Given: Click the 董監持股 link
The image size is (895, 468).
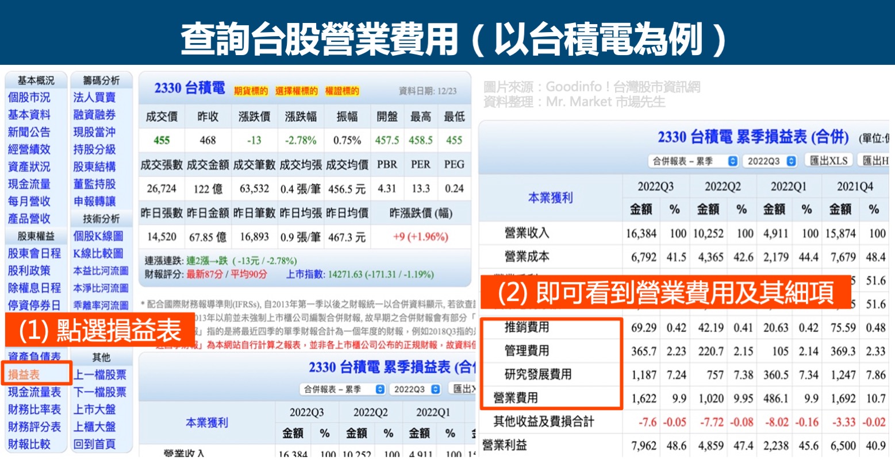Looking at the screenshot, I should [x=94, y=184].
